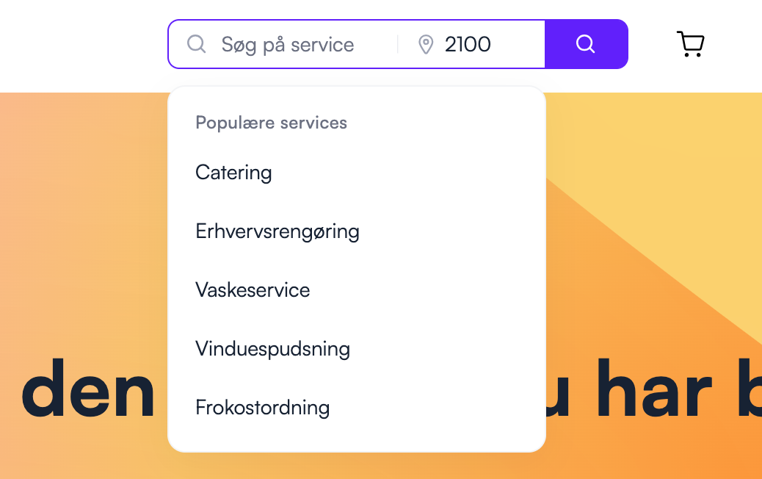Click the vertical divider in the search bar
Screen dimensions: 762x479
[x=397, y=45]
